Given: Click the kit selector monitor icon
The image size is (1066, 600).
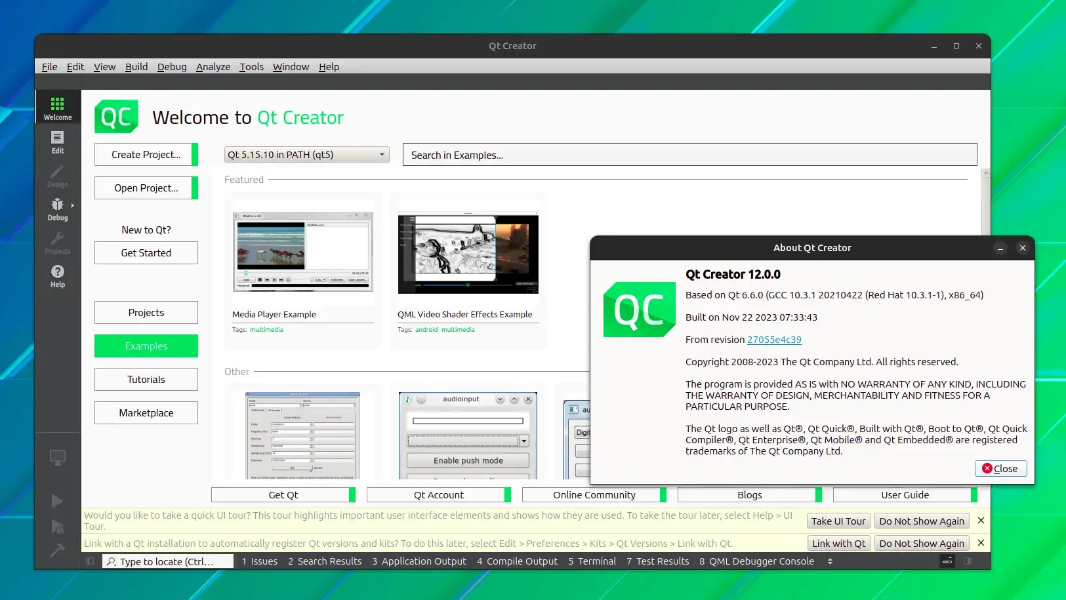Looking at the screenshot, I should click(58, 458).
